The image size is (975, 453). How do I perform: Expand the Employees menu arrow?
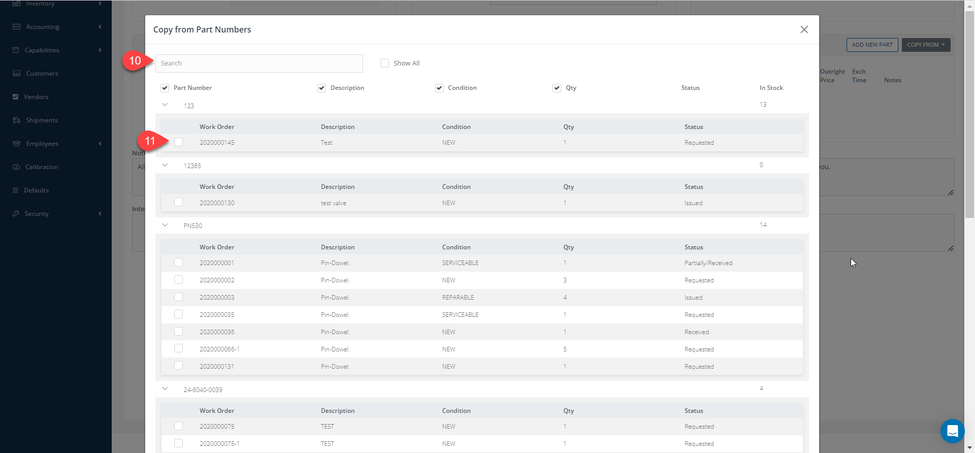click(x=100, y=143)
